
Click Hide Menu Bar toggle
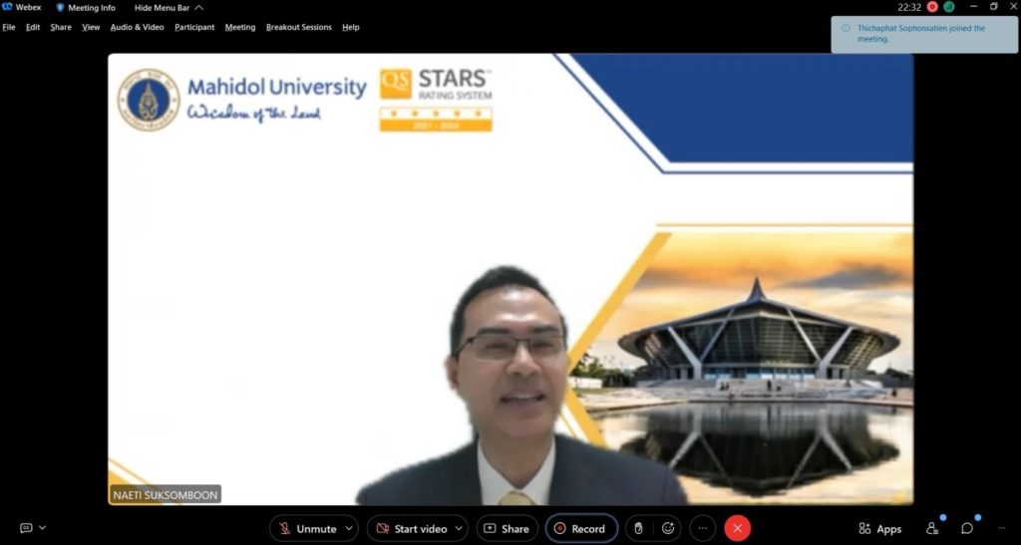(x=169, y=8)
